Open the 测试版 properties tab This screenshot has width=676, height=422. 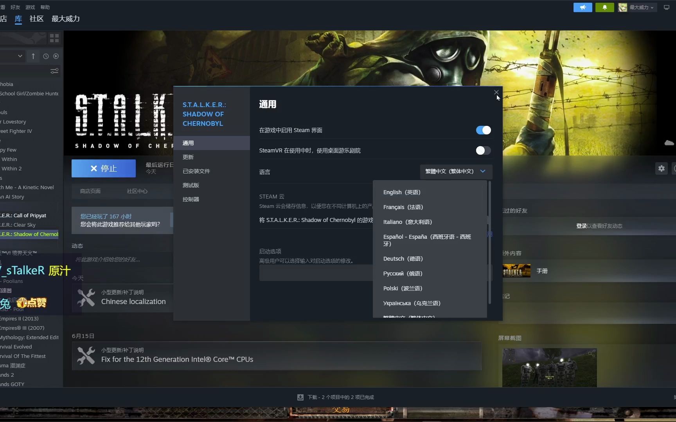point(211,185)
